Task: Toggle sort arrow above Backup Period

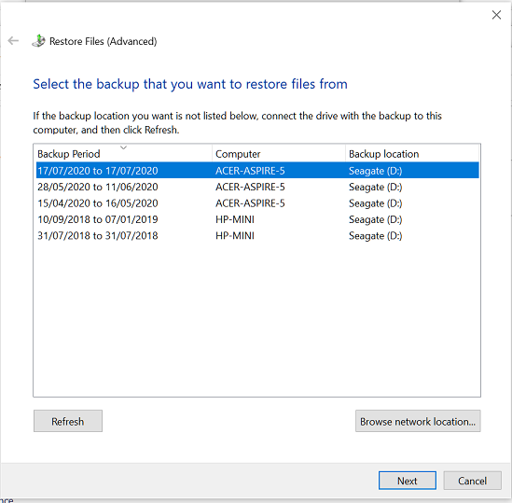Action: (x=123, y=147)
